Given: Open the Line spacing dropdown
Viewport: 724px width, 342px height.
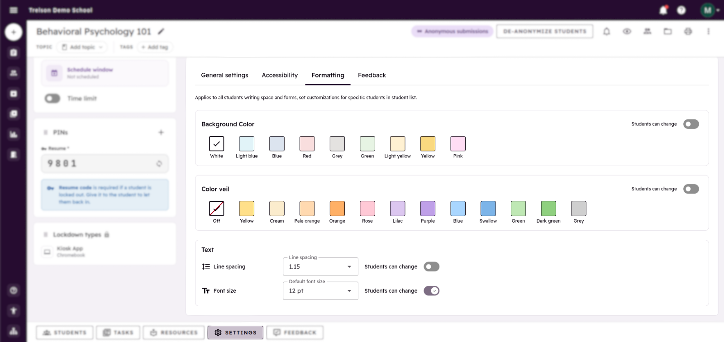Looking at the screenshot, I should pyautogui.click(x=320, y=267).
